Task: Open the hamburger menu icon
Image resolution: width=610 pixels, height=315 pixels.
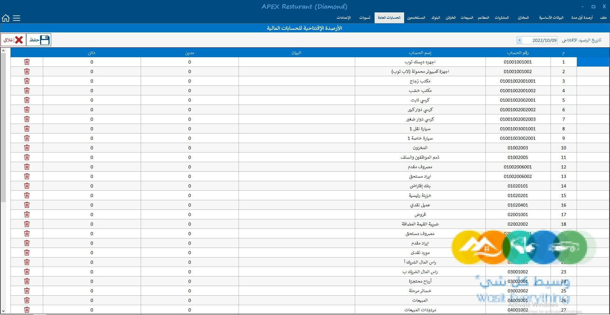Action: tap(17, 18)
